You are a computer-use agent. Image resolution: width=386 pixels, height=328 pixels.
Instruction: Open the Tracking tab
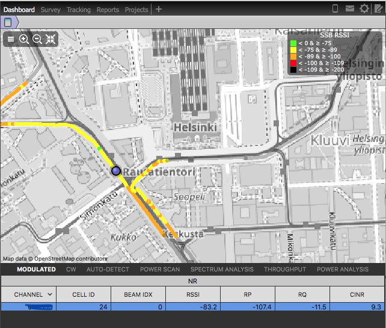[x=79, y=10]
